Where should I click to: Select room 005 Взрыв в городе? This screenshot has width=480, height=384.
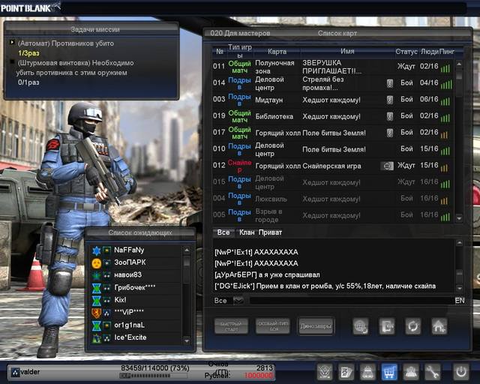click(x=333, y=215)
